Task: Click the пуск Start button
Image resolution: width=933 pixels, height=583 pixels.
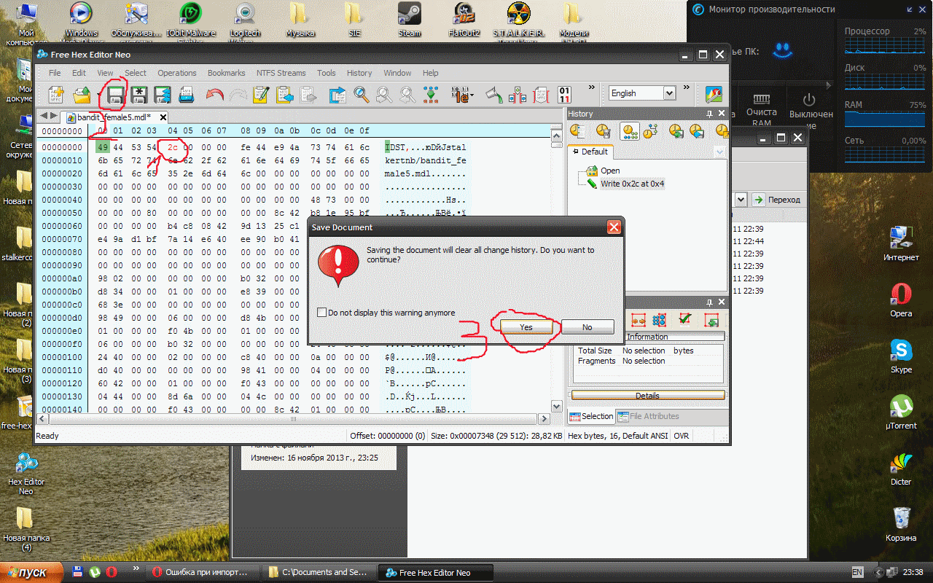Action: click(31, 573)
